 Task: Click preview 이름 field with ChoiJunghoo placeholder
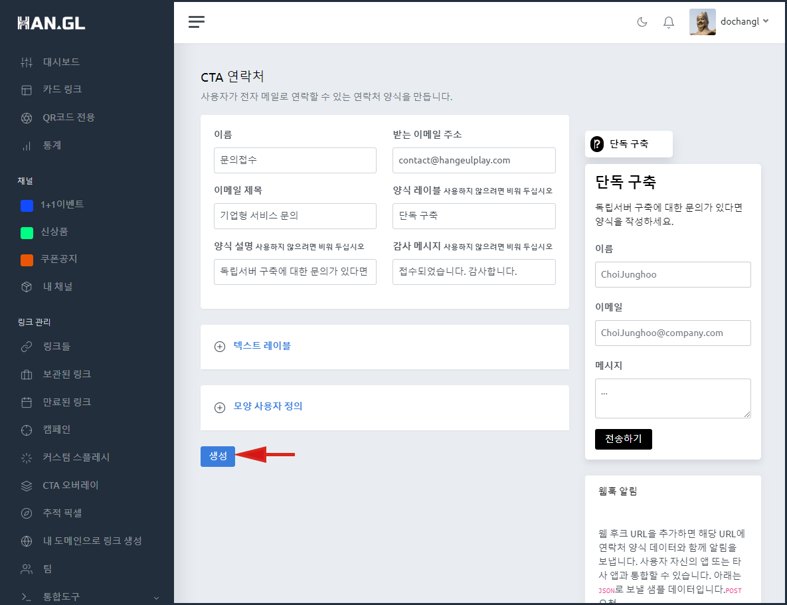[x=673, y=275]
